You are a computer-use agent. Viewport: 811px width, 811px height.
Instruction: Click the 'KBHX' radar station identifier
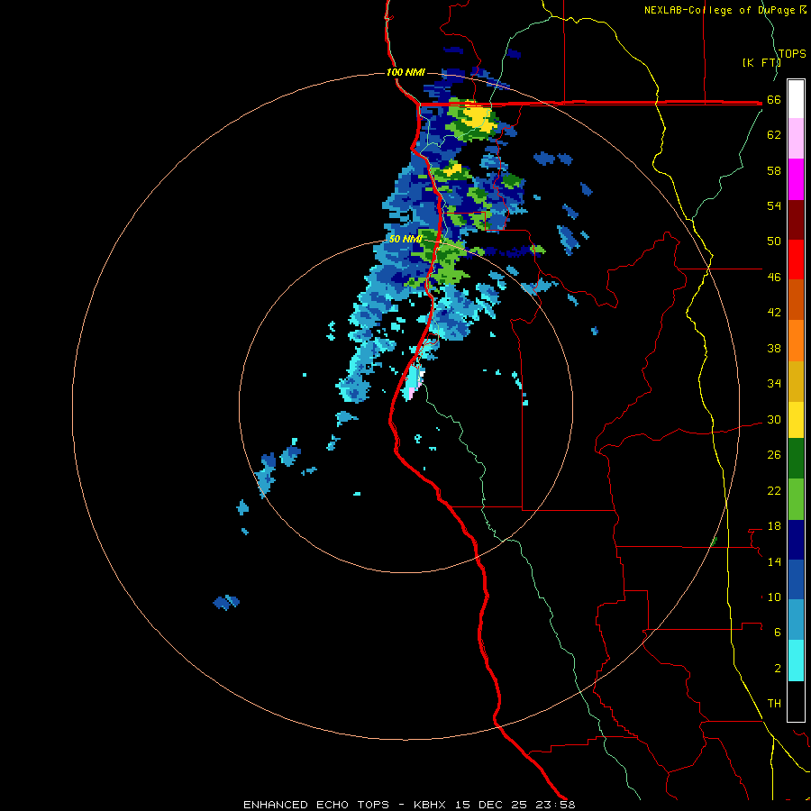point(432,805)
